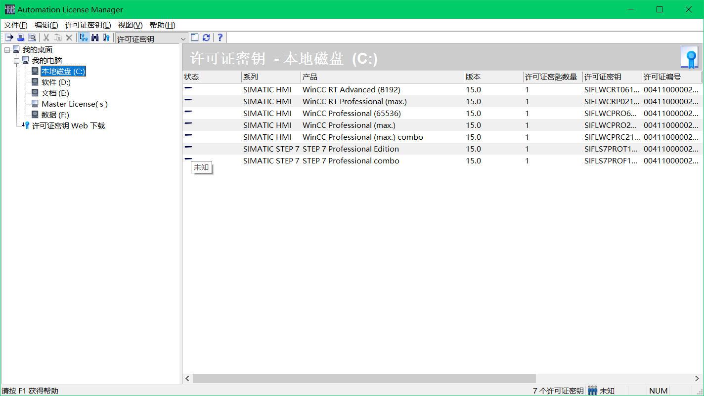
Task: Click the print icon in toolbar
Action: click(x=20, y=38)
